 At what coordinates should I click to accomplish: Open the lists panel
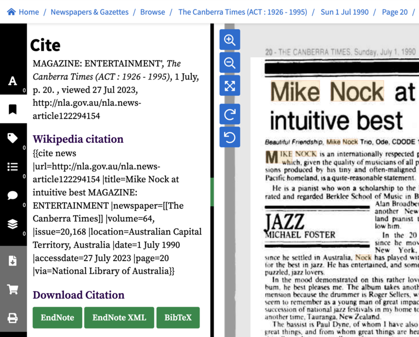tap(13, 166)
